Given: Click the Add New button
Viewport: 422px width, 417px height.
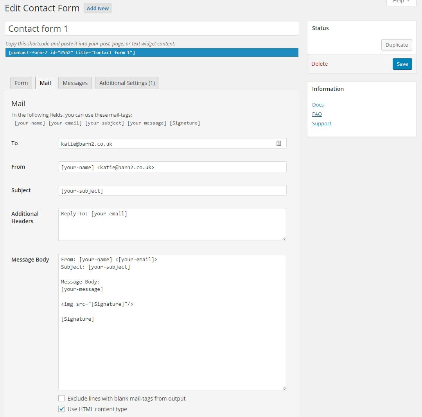Looking at the screenshot, I should tap(98, 8).
